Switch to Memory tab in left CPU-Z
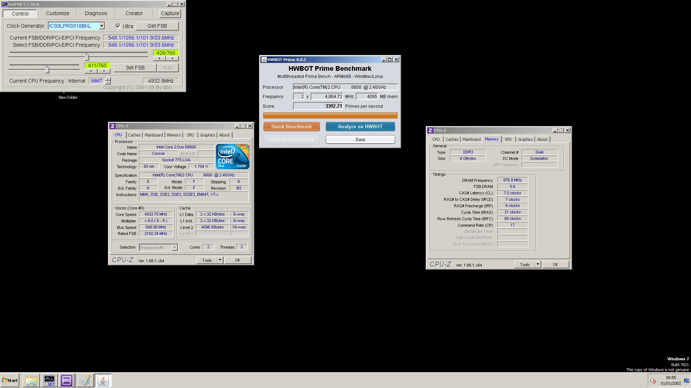This screenshot has height=388, width=691. tap(173, 135)
